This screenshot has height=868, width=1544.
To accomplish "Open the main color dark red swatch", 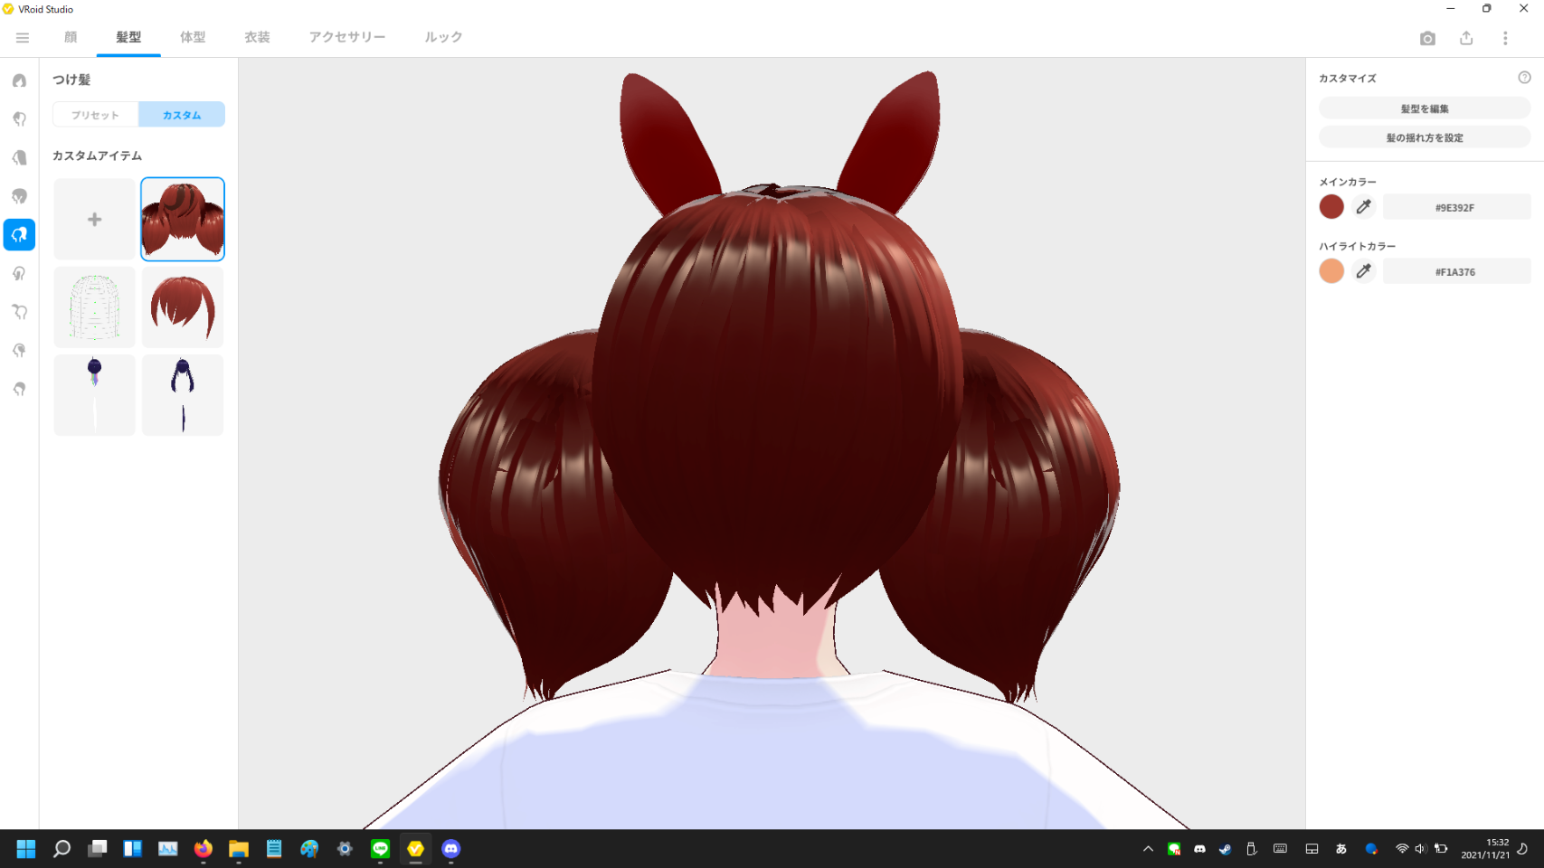I will [x=1331, y=207].
